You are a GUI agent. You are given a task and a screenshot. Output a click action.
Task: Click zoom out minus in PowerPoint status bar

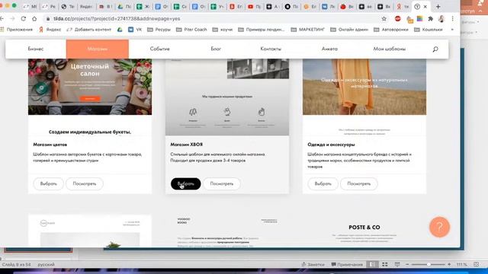point(407,264)
